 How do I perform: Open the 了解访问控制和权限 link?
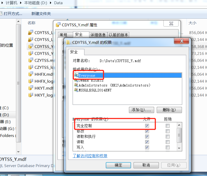pos(90,156)
